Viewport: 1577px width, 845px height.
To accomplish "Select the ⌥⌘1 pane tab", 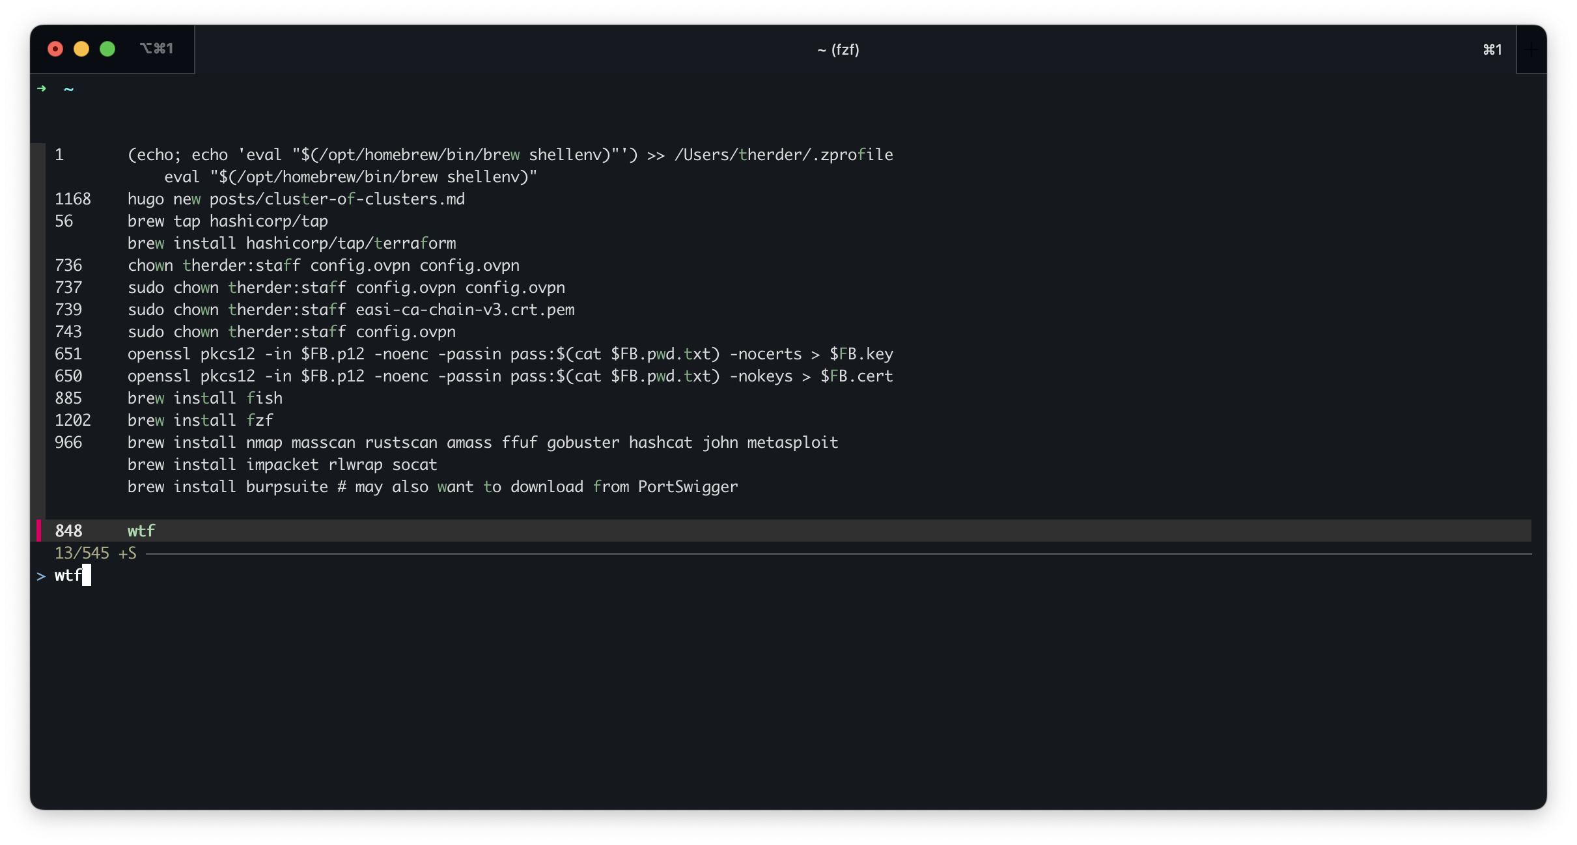I will pos(156,49).
